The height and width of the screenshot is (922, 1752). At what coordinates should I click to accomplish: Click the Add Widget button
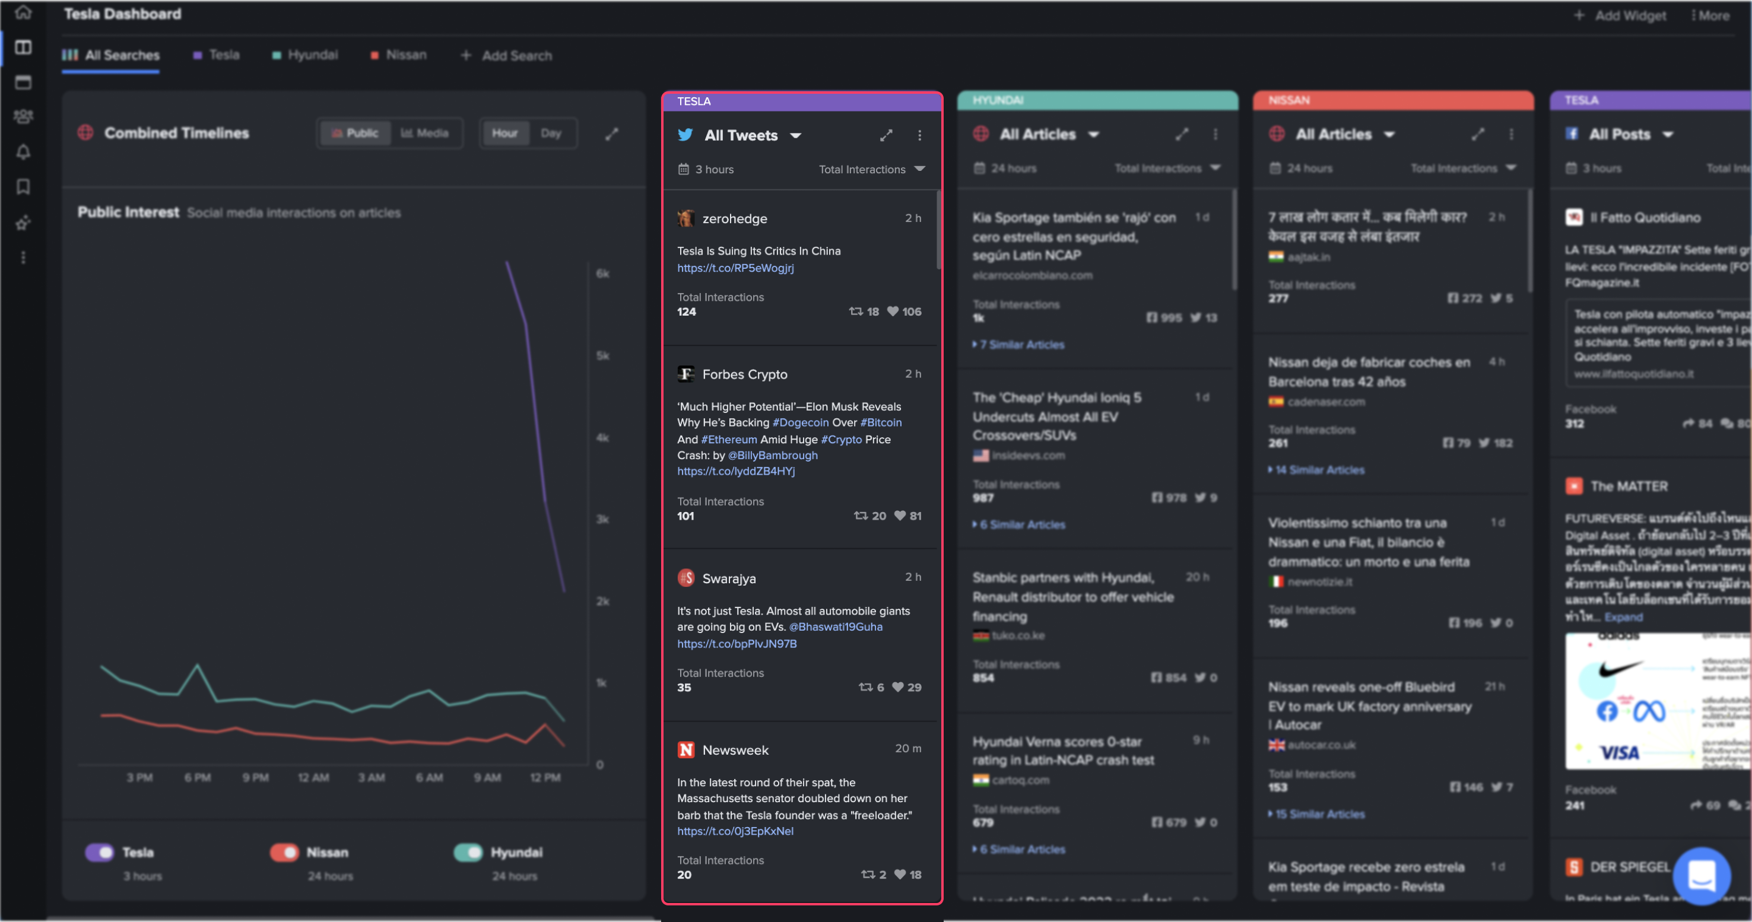(1620, 15)
